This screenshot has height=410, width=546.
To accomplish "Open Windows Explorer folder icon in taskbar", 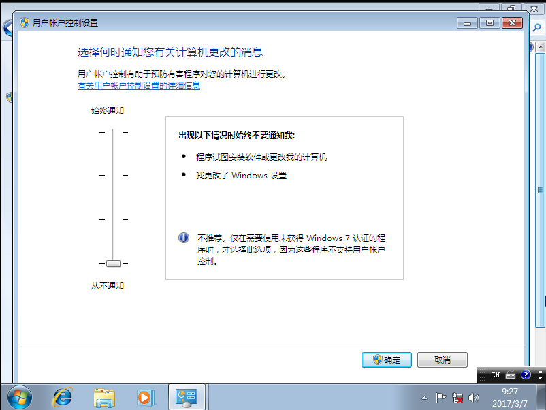I will (104, 398).
